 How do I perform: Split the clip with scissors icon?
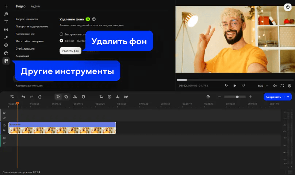[75, 97]
